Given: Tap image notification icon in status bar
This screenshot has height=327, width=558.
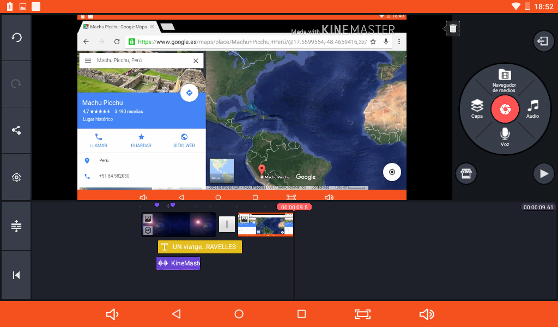Looking at the screenshot, I should tap(23, 7).
